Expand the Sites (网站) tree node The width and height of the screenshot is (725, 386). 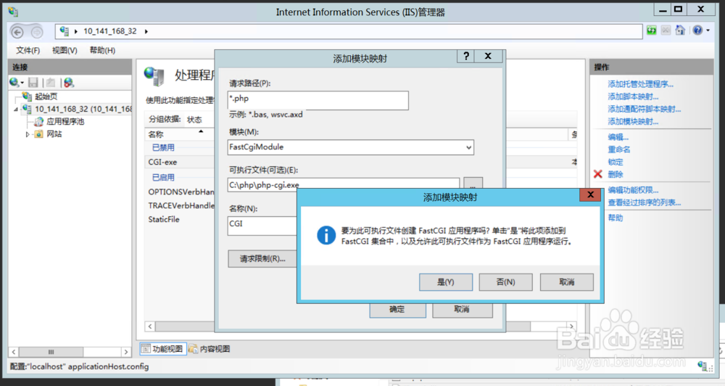coord(28,134)
